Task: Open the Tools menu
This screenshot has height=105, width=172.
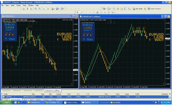Action: tap(24, 5)
